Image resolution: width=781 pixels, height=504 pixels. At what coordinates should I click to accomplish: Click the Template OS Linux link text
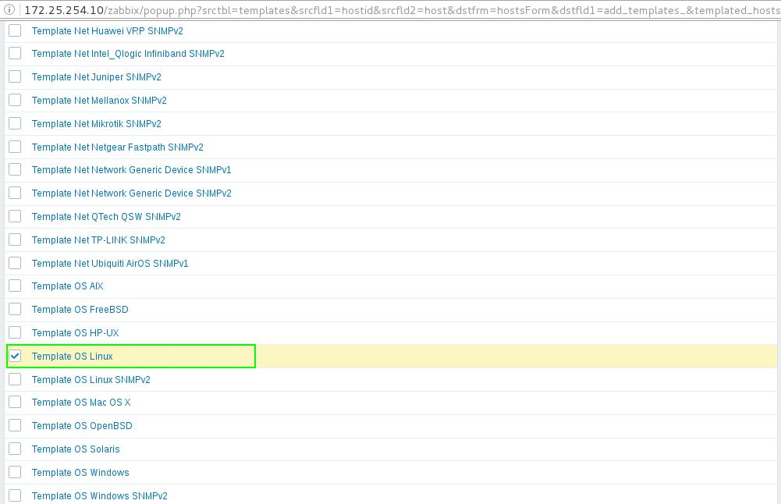point(73,357)
